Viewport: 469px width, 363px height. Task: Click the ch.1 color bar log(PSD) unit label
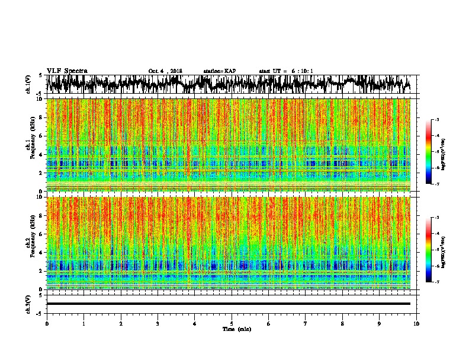pos(443,155)
